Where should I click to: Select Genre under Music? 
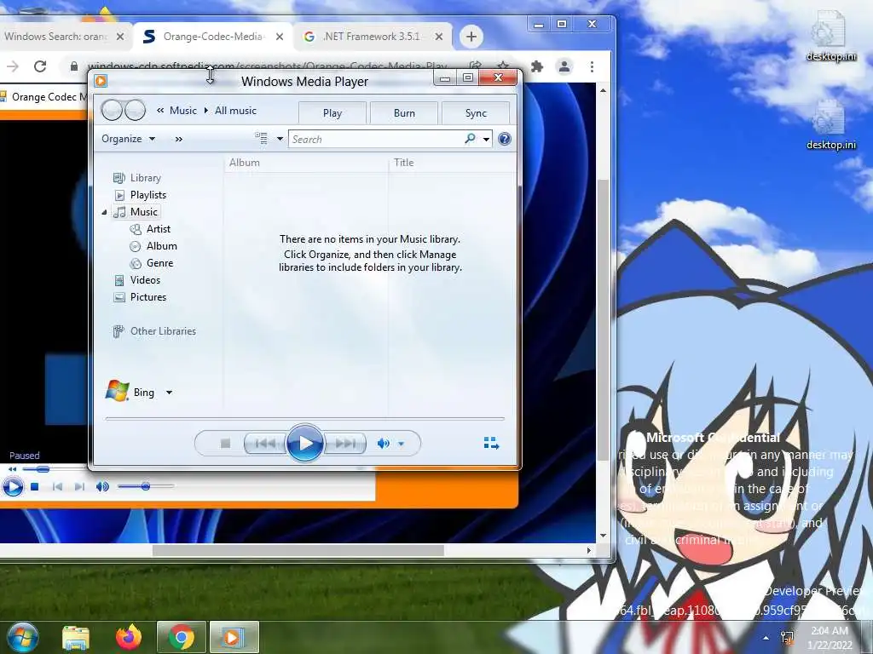(x=152, y=262)
